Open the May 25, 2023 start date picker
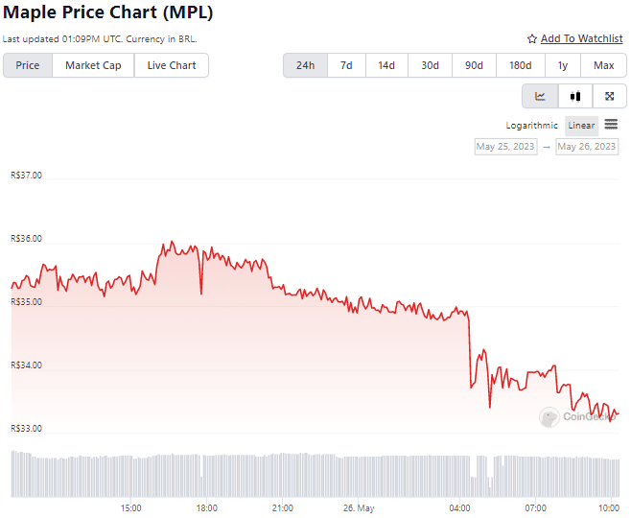631x518 pixels. click(505, 147)
